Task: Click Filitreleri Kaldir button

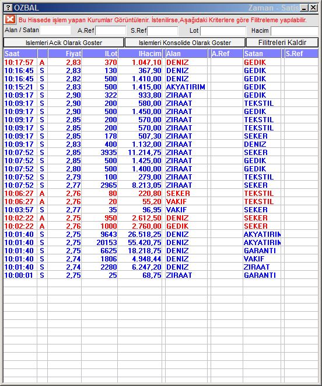Action: 282,43
